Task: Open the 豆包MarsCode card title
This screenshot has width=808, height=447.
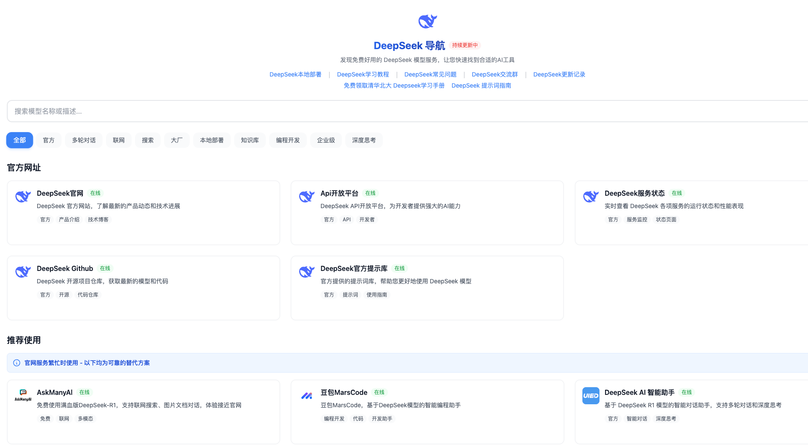Action: 344,392
